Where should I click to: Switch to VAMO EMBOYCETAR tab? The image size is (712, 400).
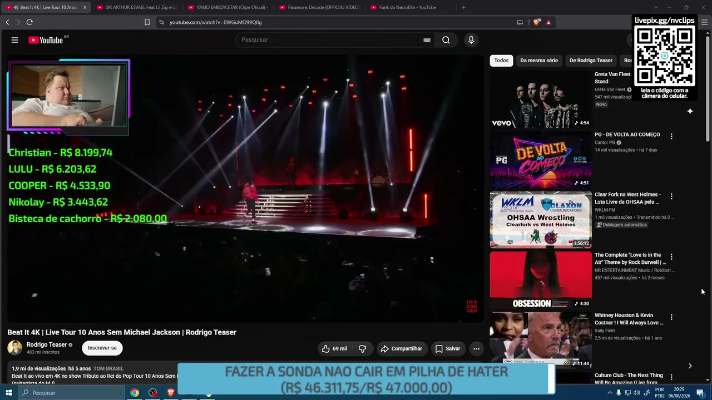point(228,7)
